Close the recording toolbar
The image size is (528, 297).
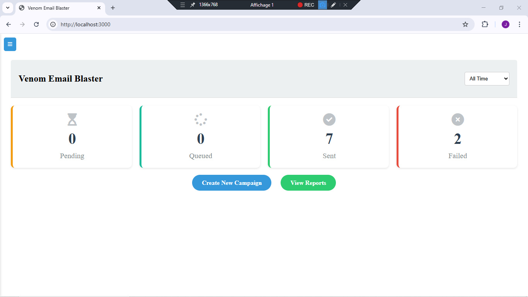[346, 5]
